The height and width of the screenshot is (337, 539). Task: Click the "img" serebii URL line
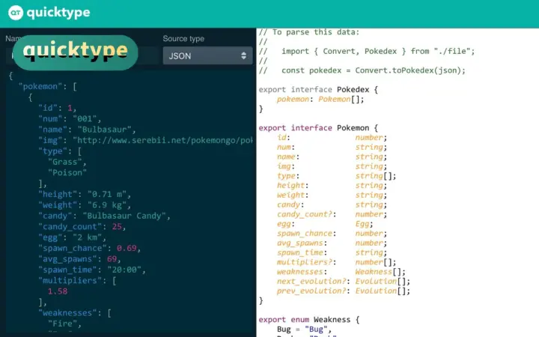145,140
